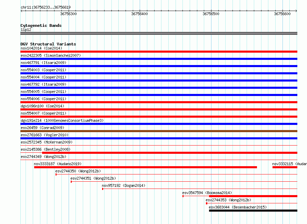
Task: Select the esv2744353 (Wong2012b) label
Action: 228,200
